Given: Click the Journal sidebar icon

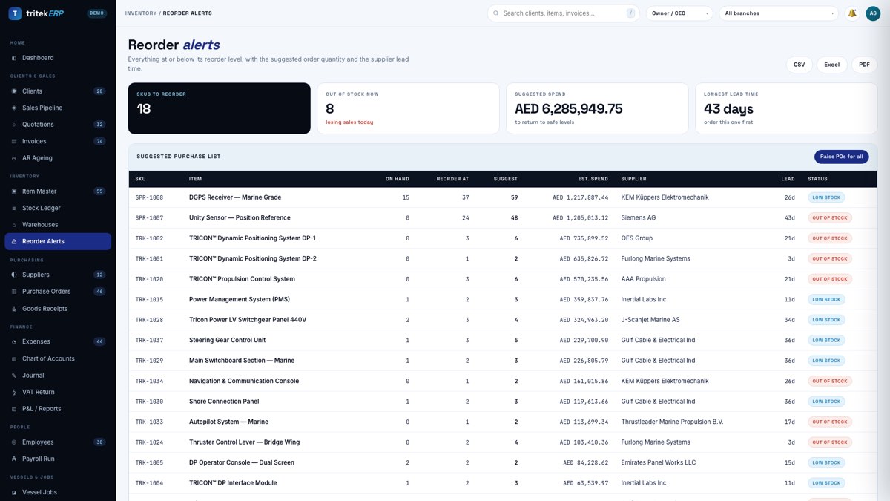Looking at the screenshot, I should 14,376.
